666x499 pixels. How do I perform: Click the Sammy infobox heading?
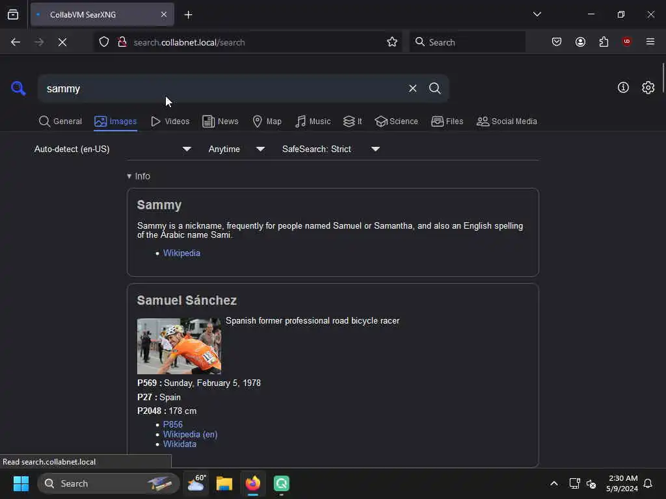[159, 205]
